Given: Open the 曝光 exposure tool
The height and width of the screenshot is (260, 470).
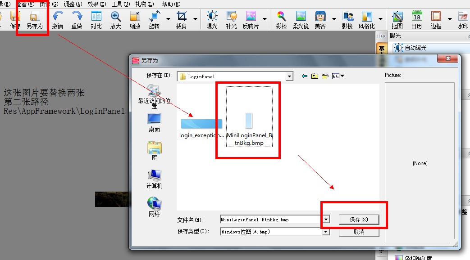Looking at the screenshot, I should (212, 20).
